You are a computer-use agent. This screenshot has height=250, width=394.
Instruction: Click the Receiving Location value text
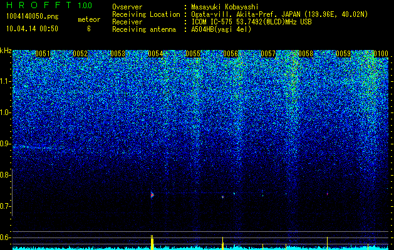click(279, 14)
